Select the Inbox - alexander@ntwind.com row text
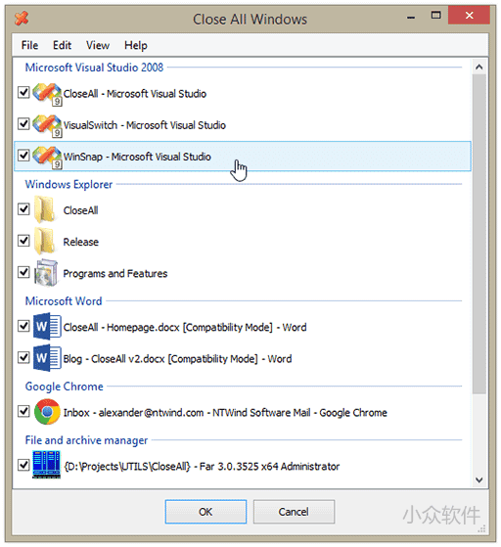This screenshot has width=501, height=547. pyautogui.click(x=225, y=413)
